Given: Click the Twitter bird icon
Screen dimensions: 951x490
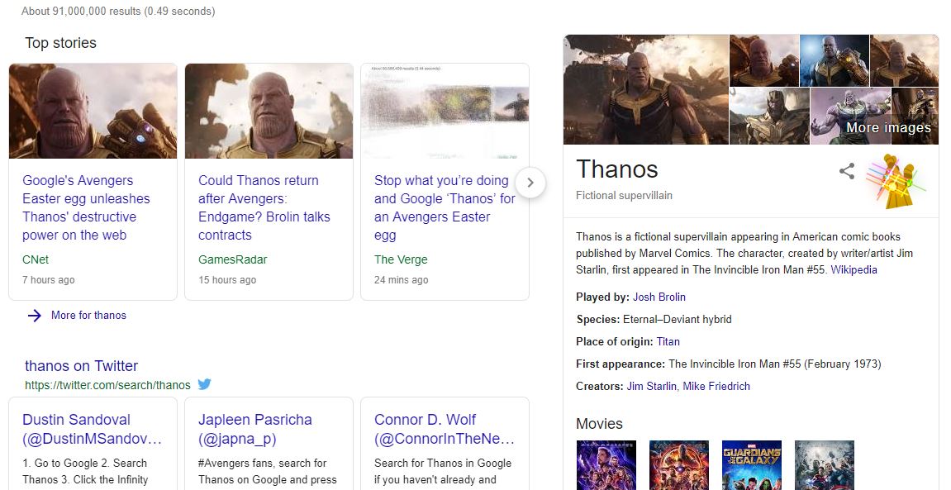Looking at the screenshot, I should (204, 384).
